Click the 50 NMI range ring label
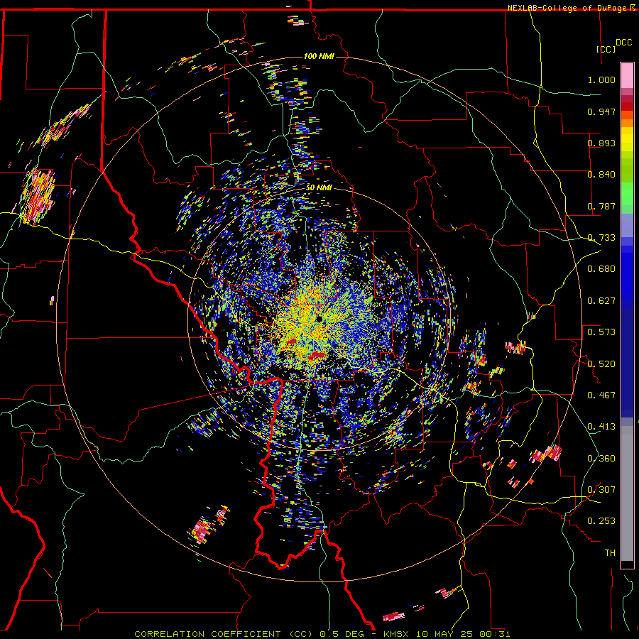The height and width of the screenshot is (639, 639). tap(319, 187)
